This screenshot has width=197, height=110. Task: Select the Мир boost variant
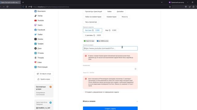pyautogui.click(x=111, y=30)
